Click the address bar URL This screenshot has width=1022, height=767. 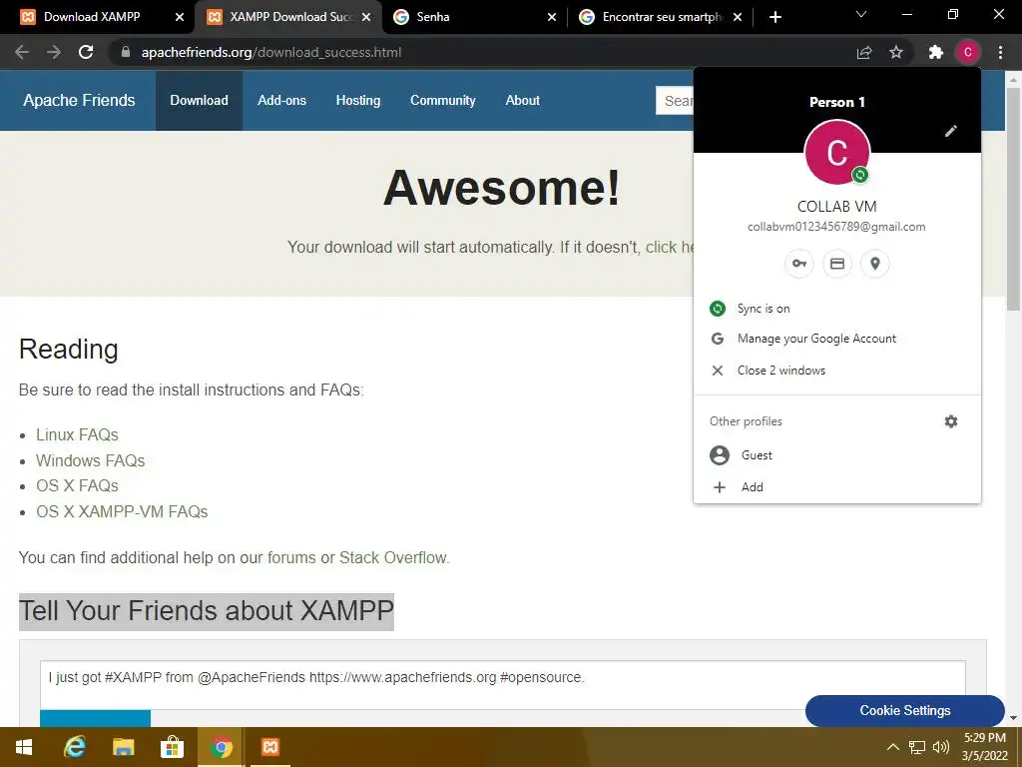(x=271, y=52)
